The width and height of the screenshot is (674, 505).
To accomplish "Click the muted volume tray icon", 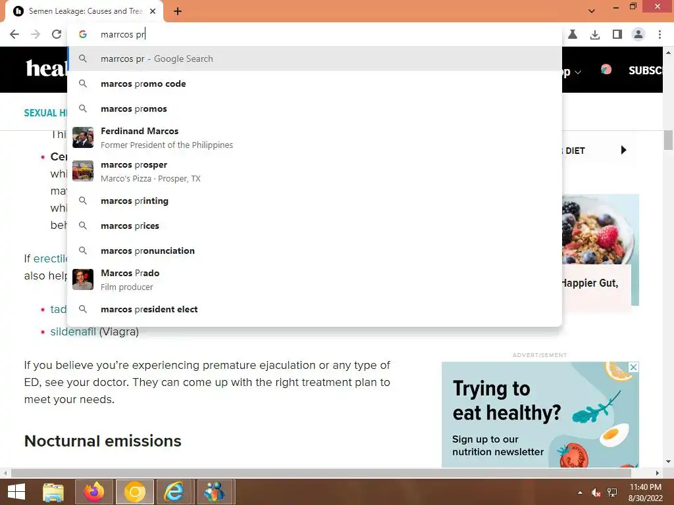I will tap(596, 493).
